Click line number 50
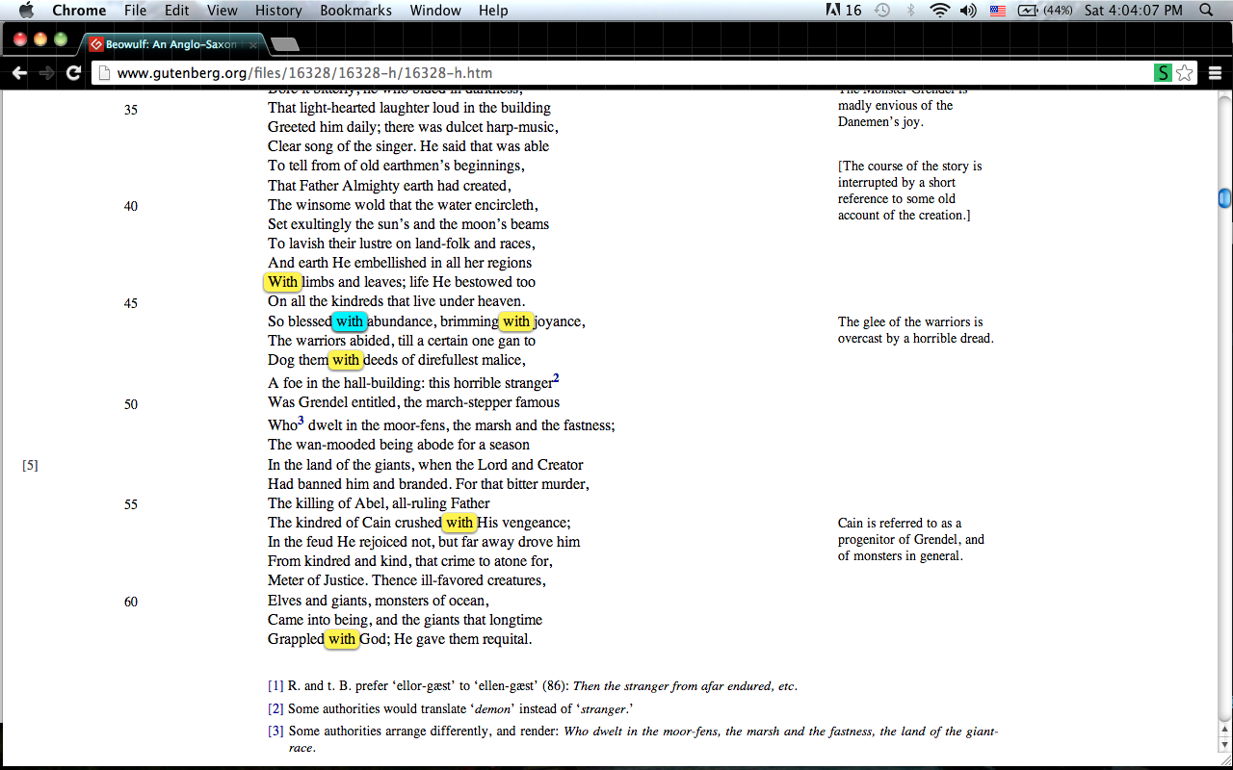 (x=131, y=404)
